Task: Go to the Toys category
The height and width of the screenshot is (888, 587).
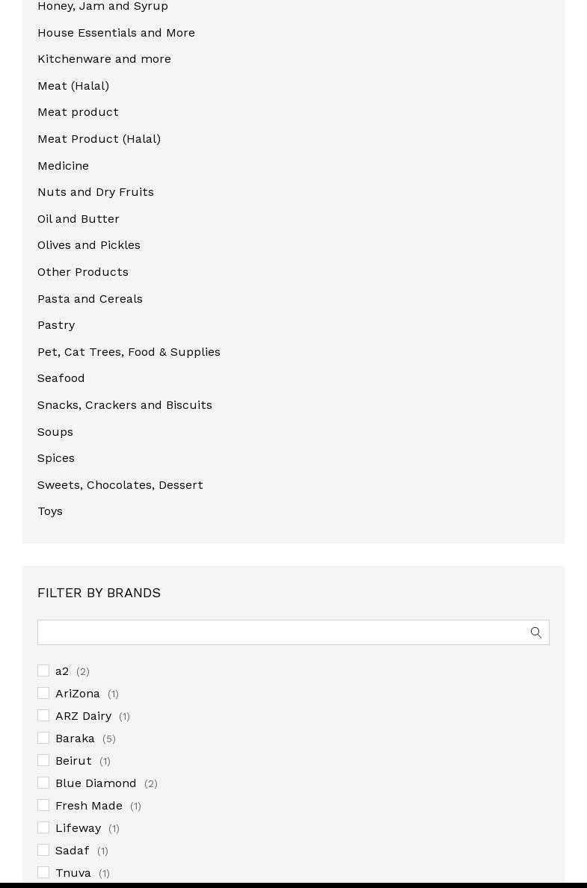Action: [x=50, y=511]
